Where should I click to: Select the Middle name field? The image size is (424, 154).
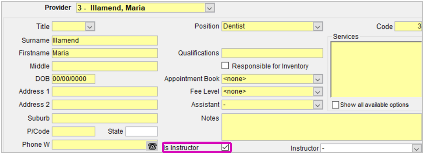105,66
